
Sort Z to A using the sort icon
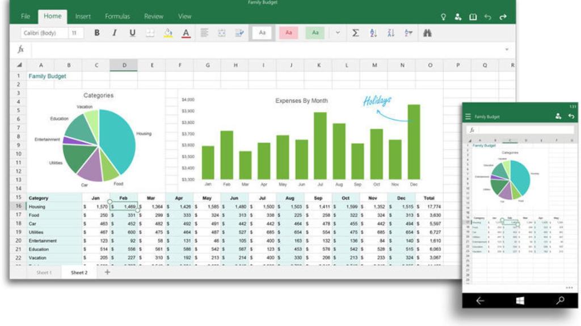tap(391, 33)
